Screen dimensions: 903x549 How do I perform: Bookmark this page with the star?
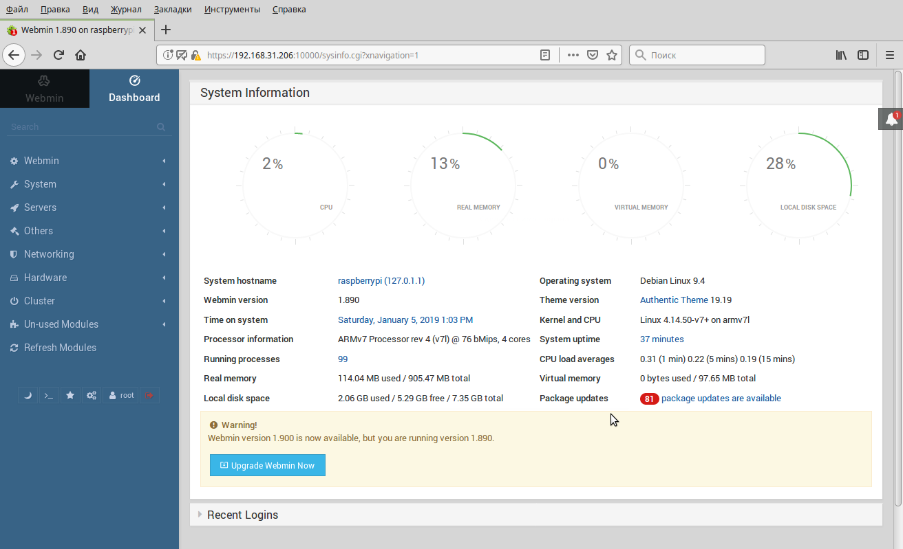tap(611, 55)
